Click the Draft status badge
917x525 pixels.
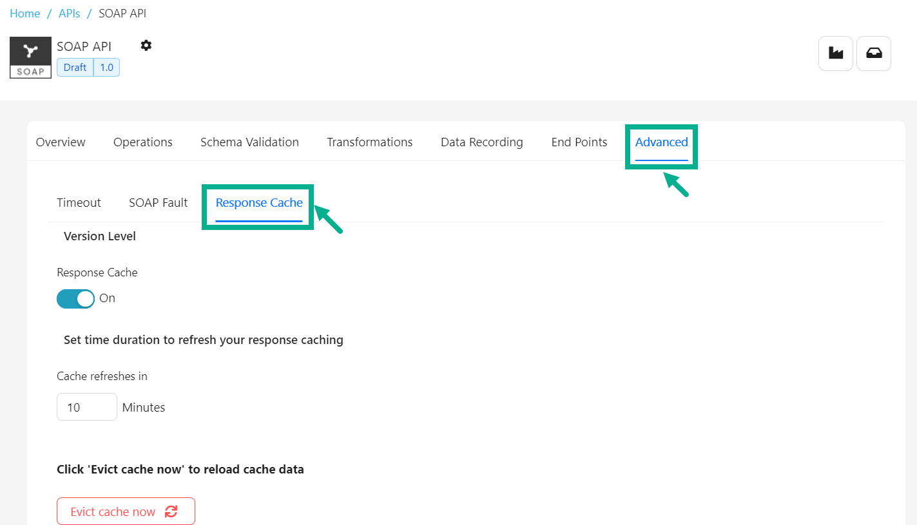point(75,68)
